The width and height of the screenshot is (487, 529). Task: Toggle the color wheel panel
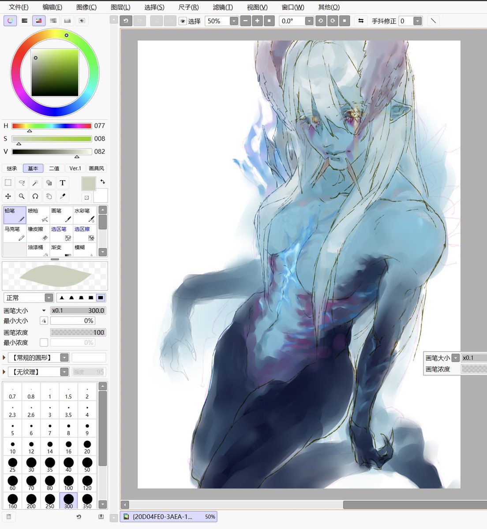(x=10, y=20)
